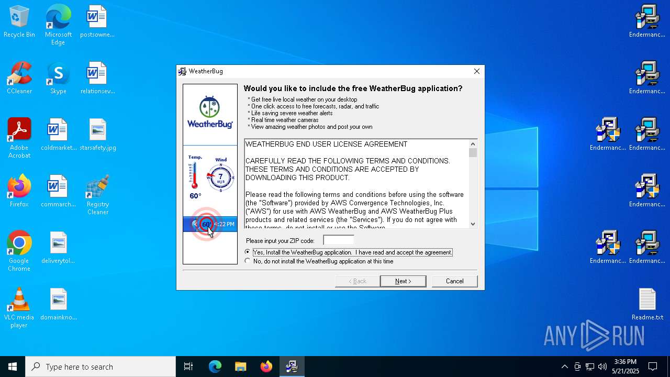
Task: Open Task View on the taskbar
Action: pos(188,367)
